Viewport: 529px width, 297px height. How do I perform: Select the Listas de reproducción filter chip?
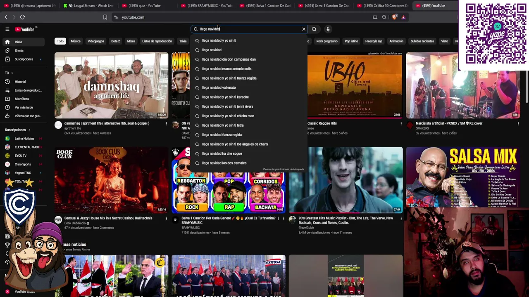157,41
